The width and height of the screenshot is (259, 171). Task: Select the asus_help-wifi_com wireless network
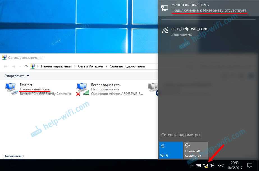208,32
